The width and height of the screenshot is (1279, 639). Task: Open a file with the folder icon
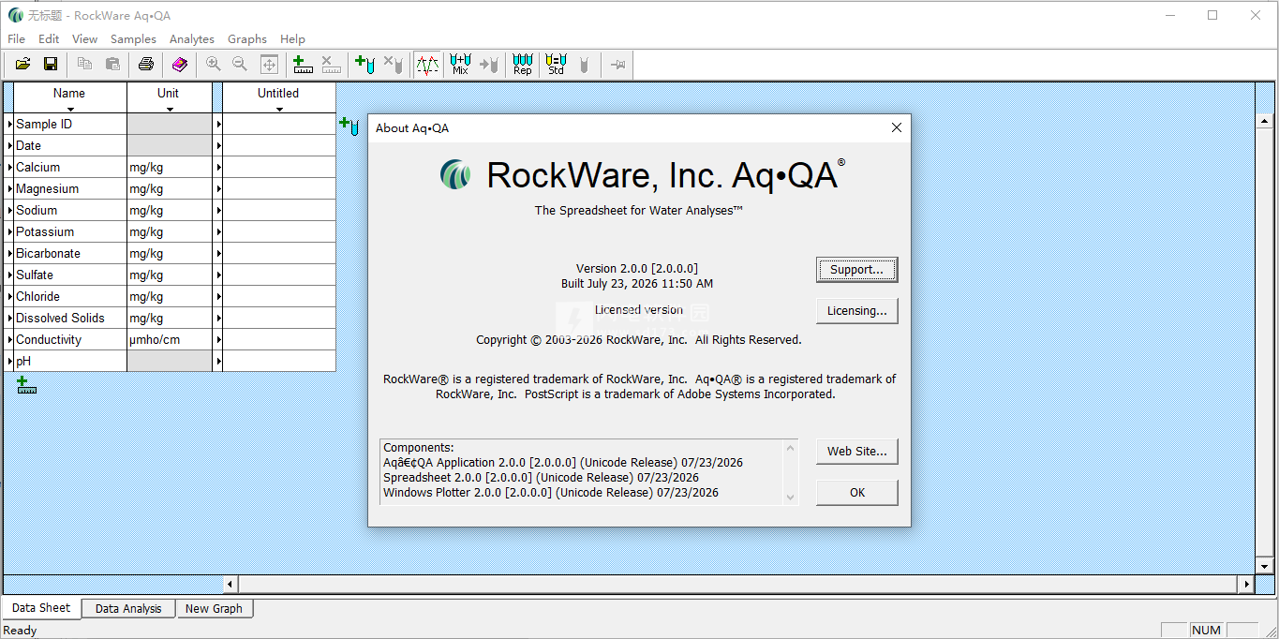tap(22, 64)
